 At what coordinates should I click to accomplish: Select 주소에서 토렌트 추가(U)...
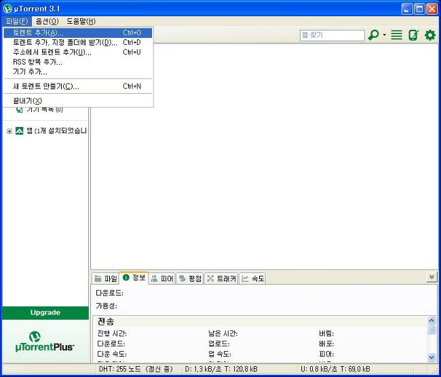pyautogui.click(x=78, y=52)
